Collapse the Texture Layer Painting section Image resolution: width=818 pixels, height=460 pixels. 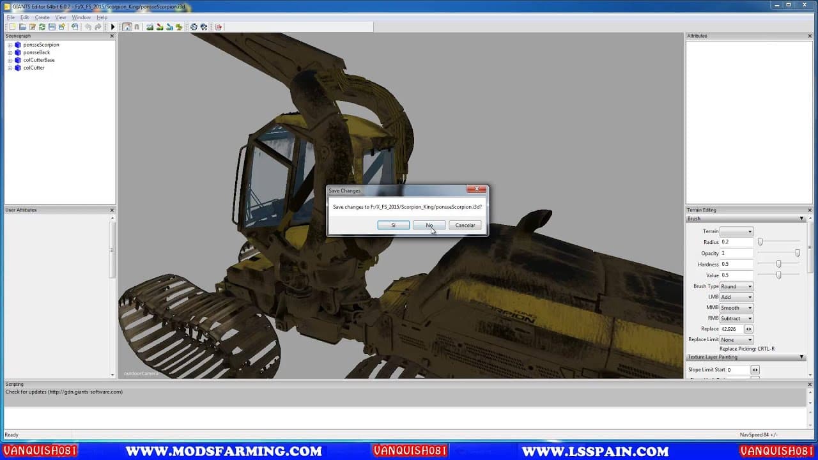801,357
